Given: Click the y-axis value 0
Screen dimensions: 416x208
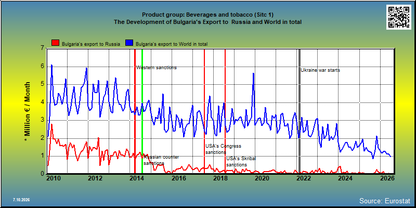Looking at the screenshot, I should click(x=42, y=174).
